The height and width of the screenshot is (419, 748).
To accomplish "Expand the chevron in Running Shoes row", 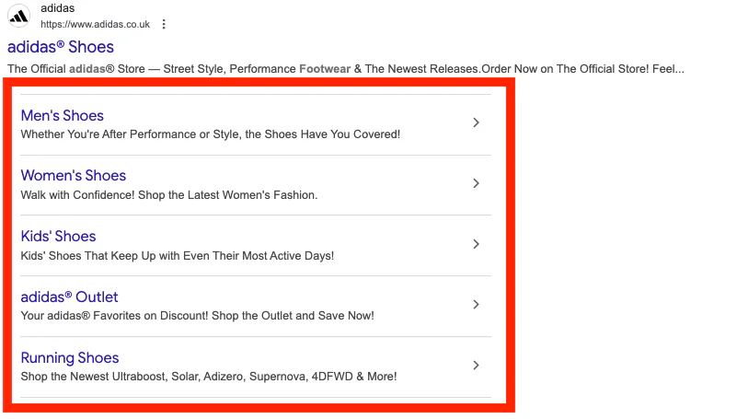I will coord(476,365).
